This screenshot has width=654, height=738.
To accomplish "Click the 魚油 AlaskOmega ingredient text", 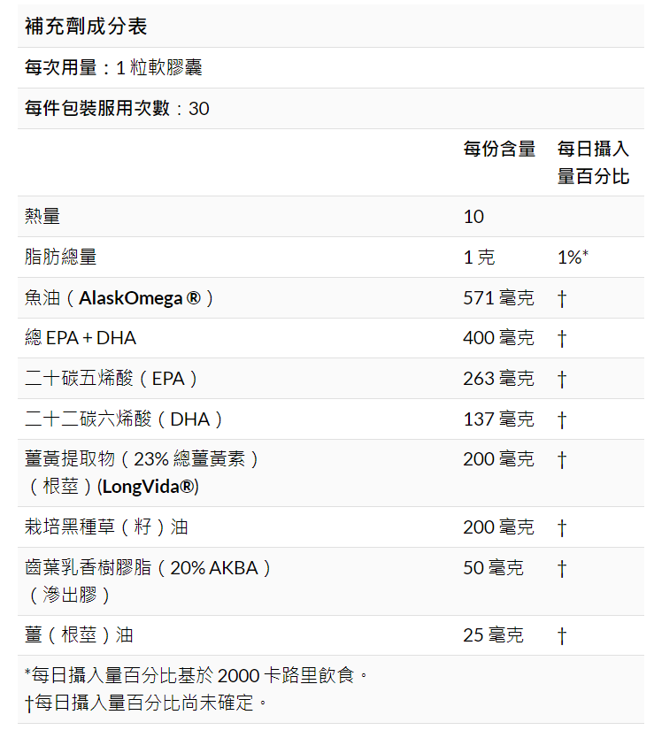I will click(x=119, y=297).
